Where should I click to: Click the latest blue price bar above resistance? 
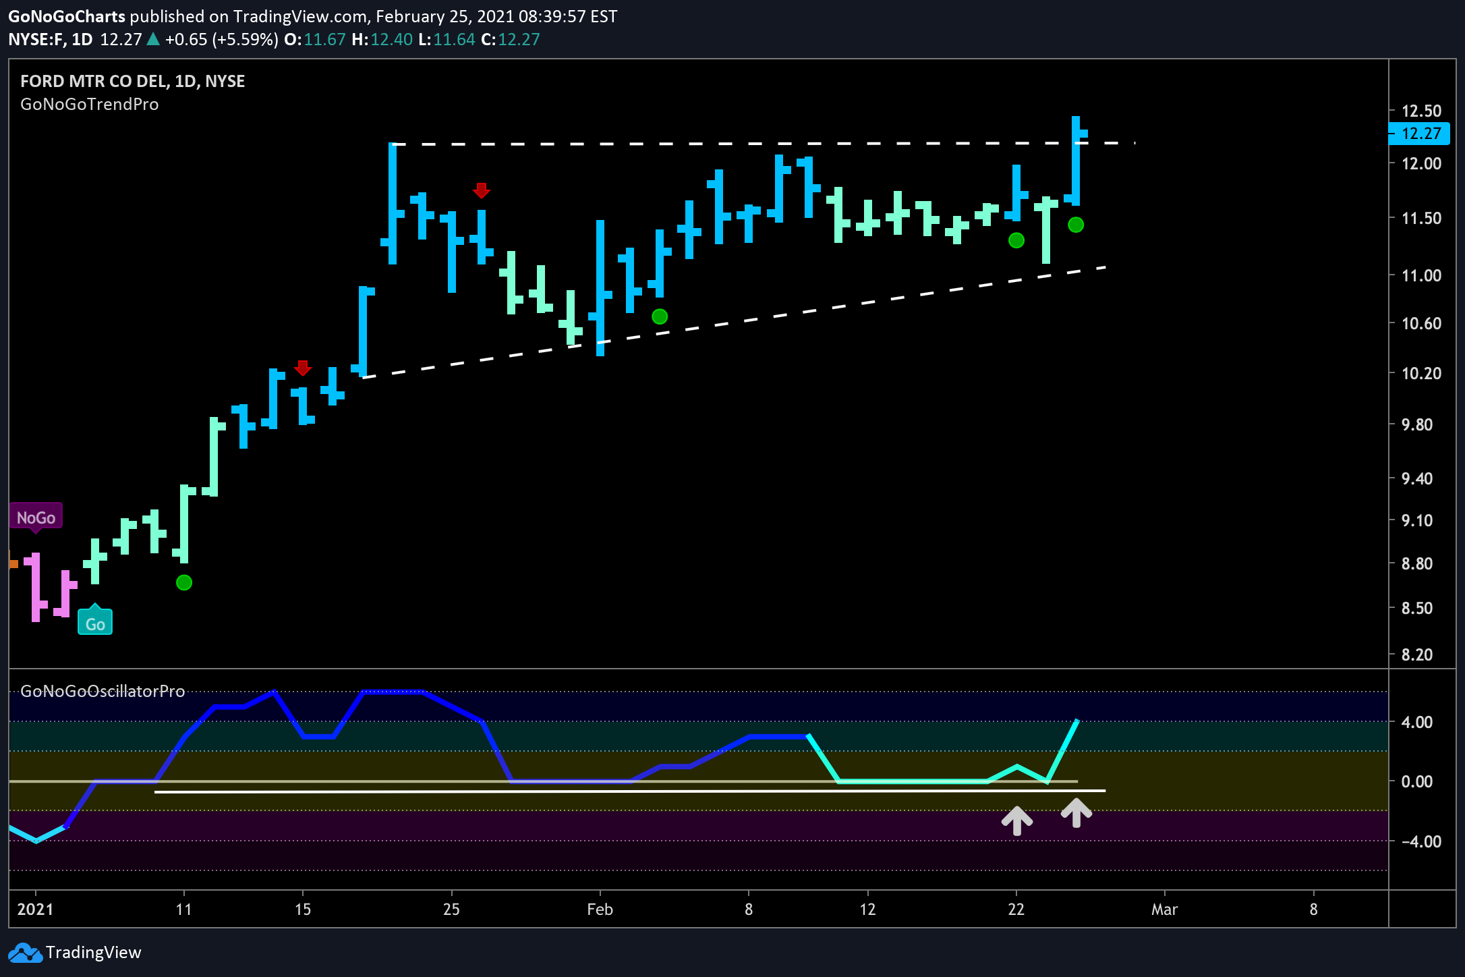click(1076, 161)
